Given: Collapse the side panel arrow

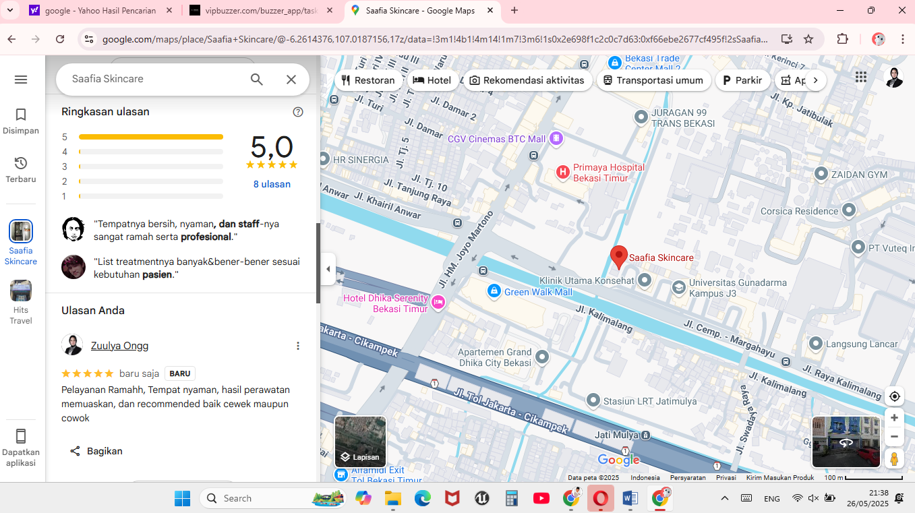Looking at the screenshot, I should click(328, 269).
